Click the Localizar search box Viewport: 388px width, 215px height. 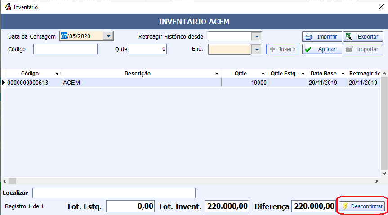pos(114,193)
